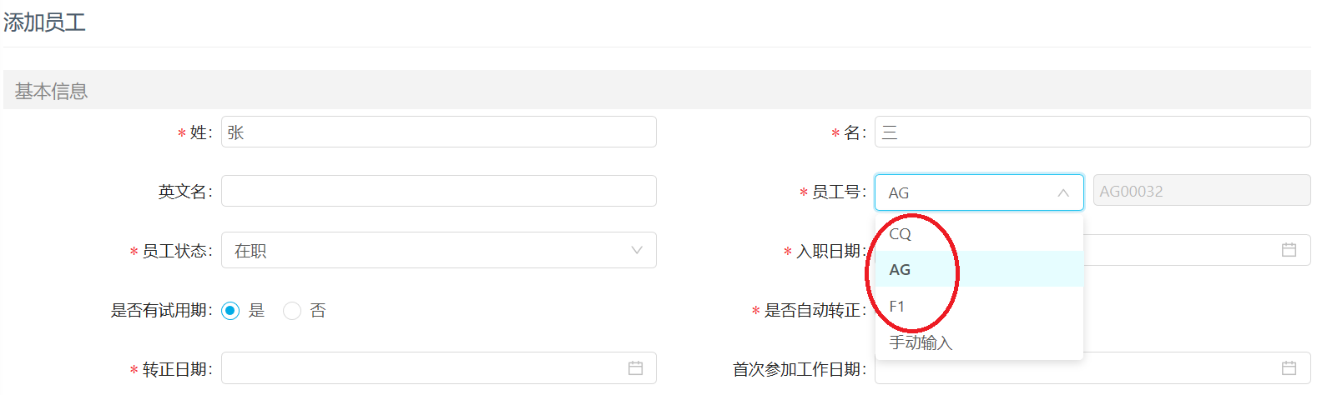Select 手动输入 option in dropdown
This screenshot has height=395, width=1322.
point(979,342)
